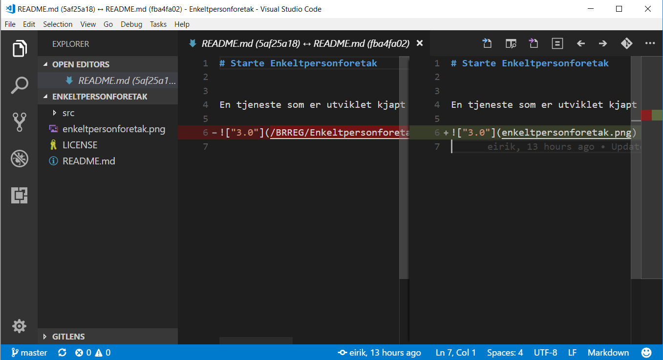Change indentation via Spaces: 4
This screenshot has width=663, height=360.
pos(505,353)
